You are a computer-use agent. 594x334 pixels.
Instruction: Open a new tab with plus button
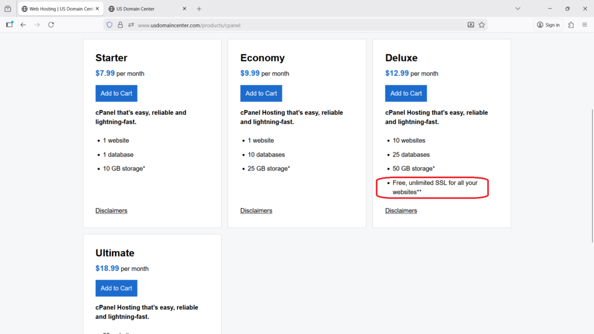point(199,9)
